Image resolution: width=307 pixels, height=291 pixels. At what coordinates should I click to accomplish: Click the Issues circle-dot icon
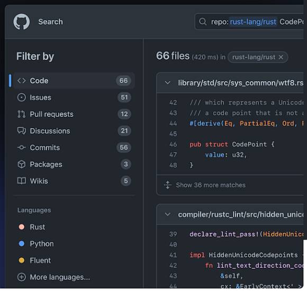pyautogui.click(x=21, y=98)
